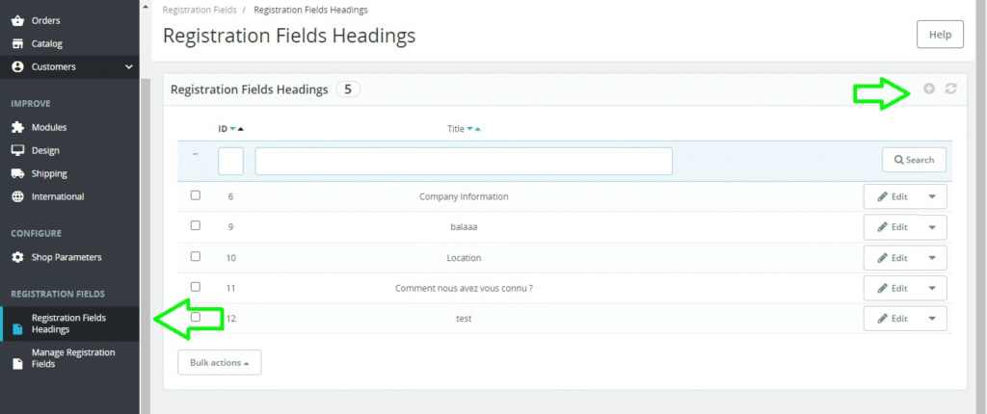This screenshot has width=987, height=414.
Task: Tick the checkbox for Company Information row
Action: [x=196, y=195]
